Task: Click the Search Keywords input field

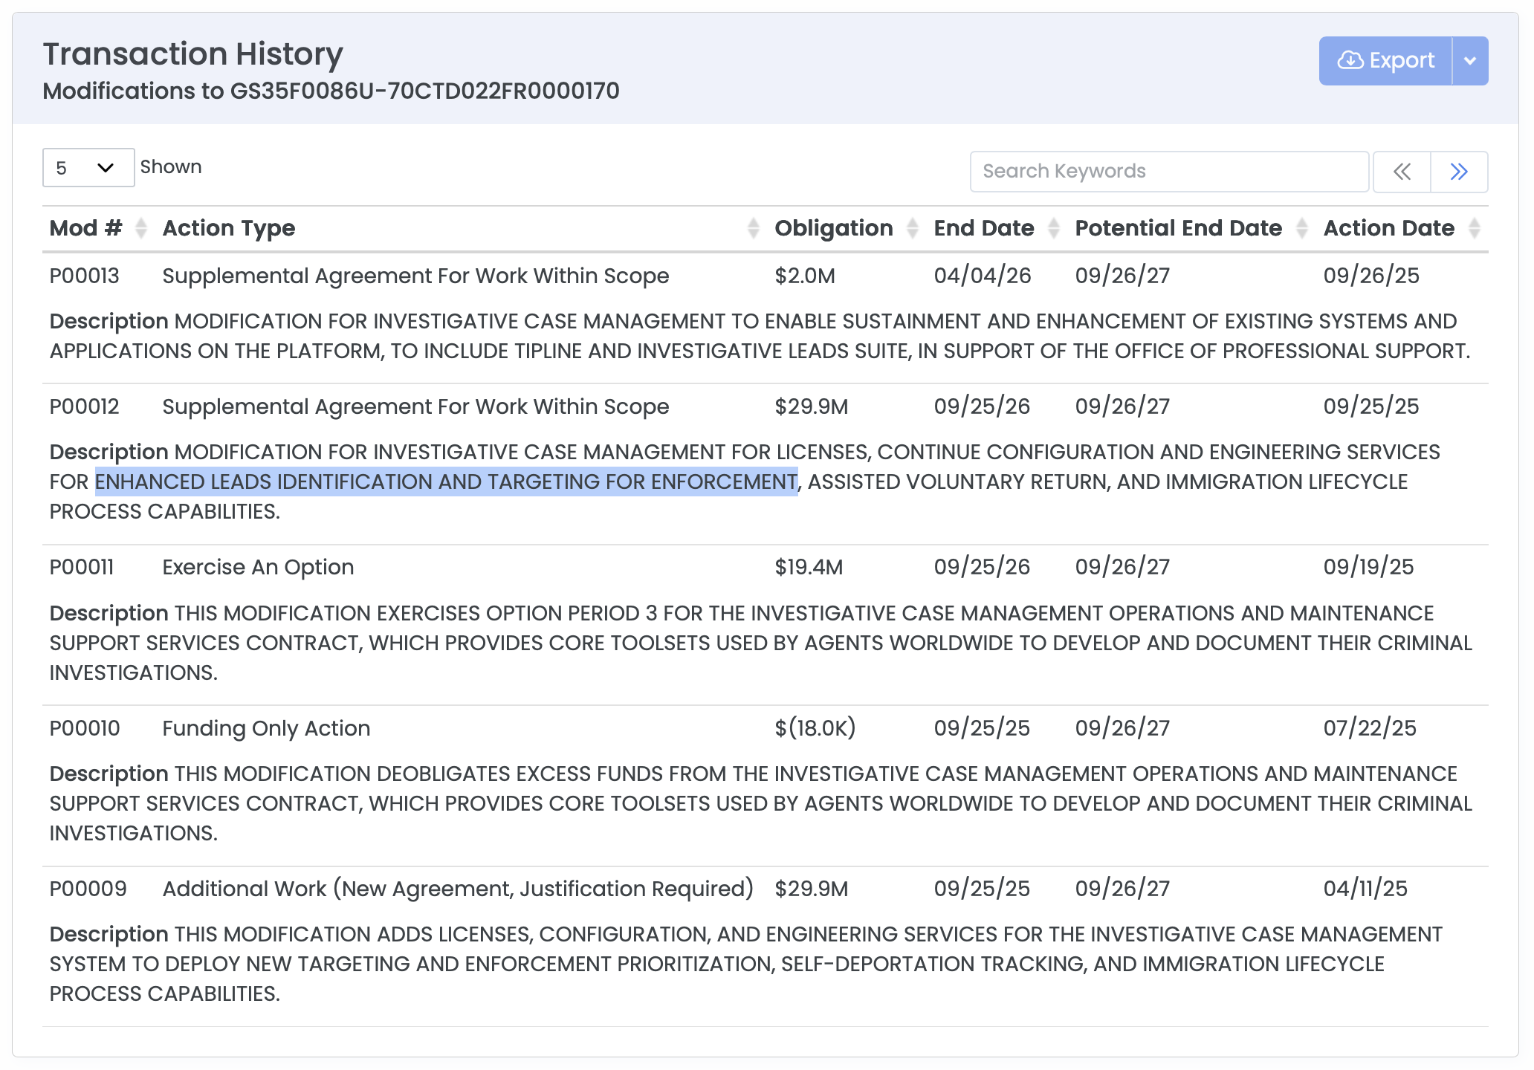Action: click(1168, 172)
